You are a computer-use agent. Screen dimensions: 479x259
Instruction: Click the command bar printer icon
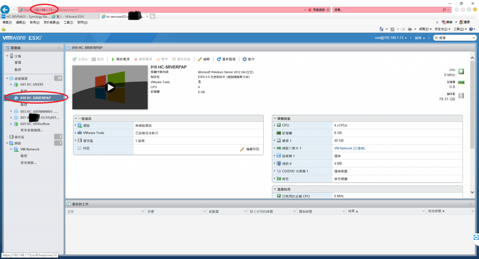click(x=410, y=29)
